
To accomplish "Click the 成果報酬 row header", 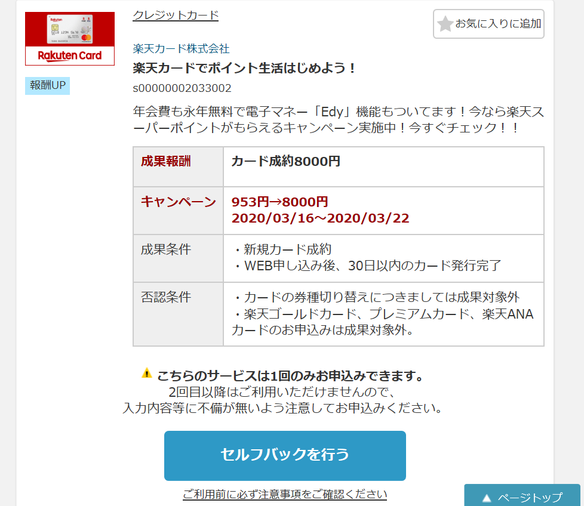I will [x=178, y=166].
